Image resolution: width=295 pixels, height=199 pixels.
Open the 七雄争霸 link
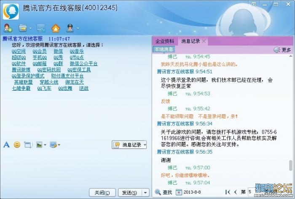click(x=21, y=88)
